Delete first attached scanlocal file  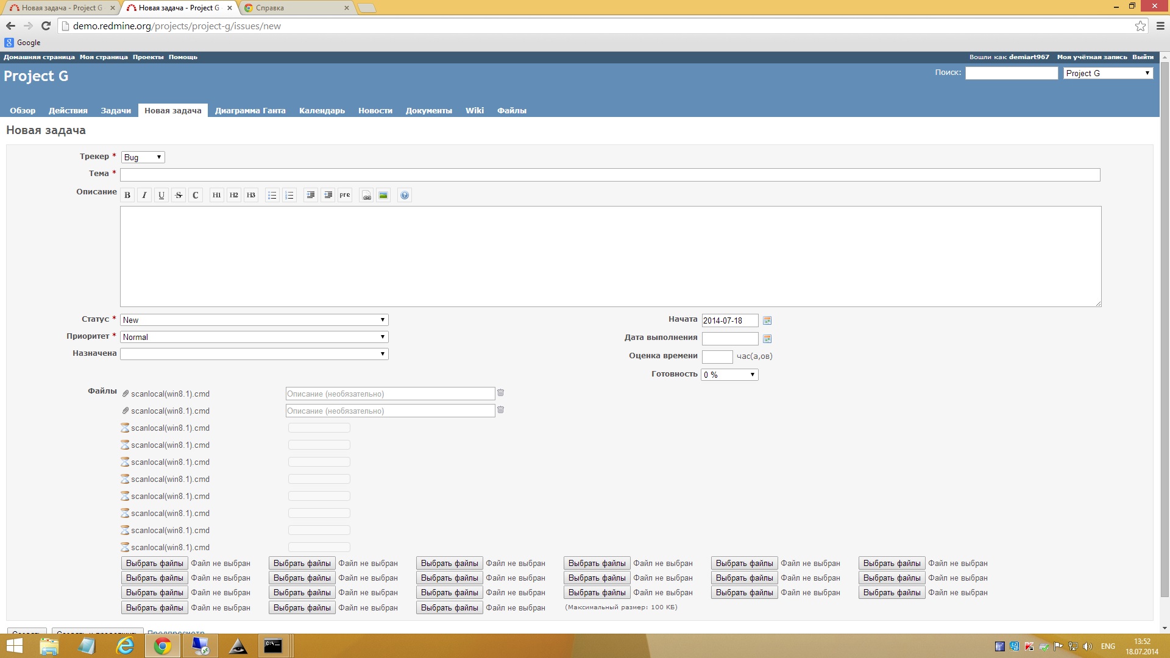coord(500,393)
